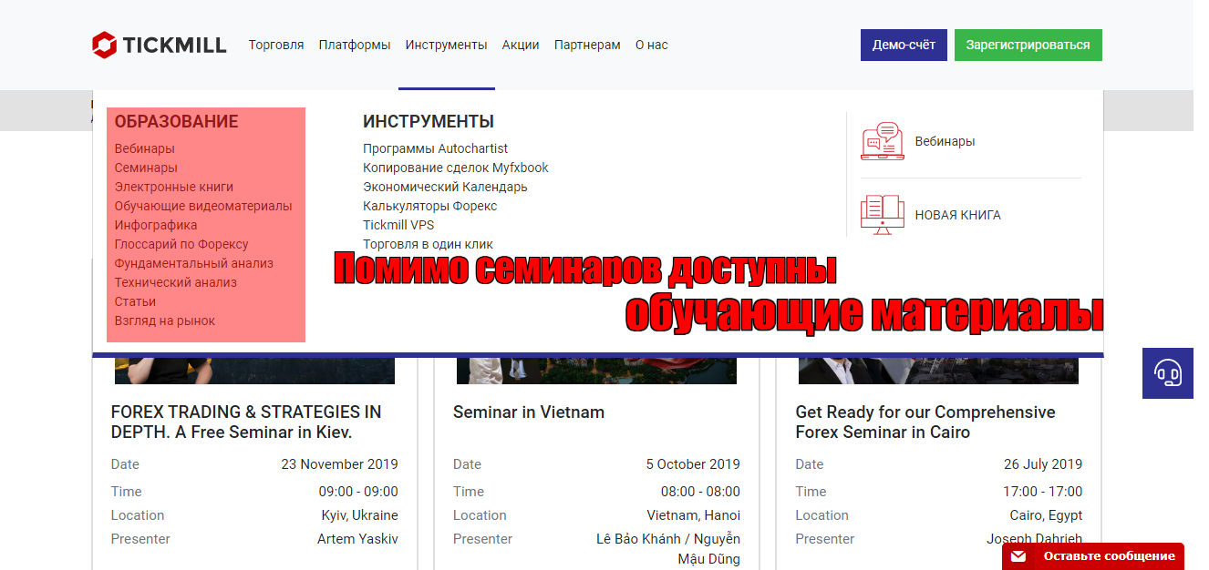Open the Инфографика link
1209x570 pixels.
click(x=156, y=225)
